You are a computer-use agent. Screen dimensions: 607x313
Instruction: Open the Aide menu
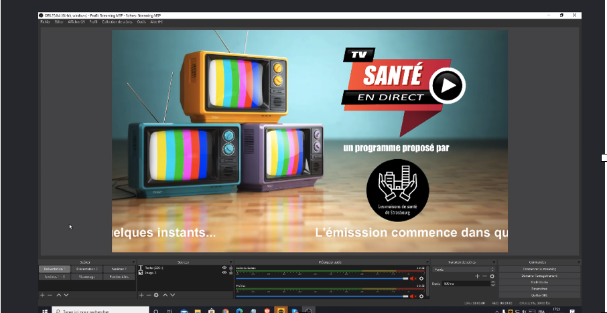pos(156,22)
